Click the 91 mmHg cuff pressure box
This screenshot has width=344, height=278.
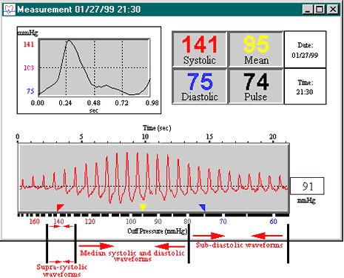pos(307,186)
